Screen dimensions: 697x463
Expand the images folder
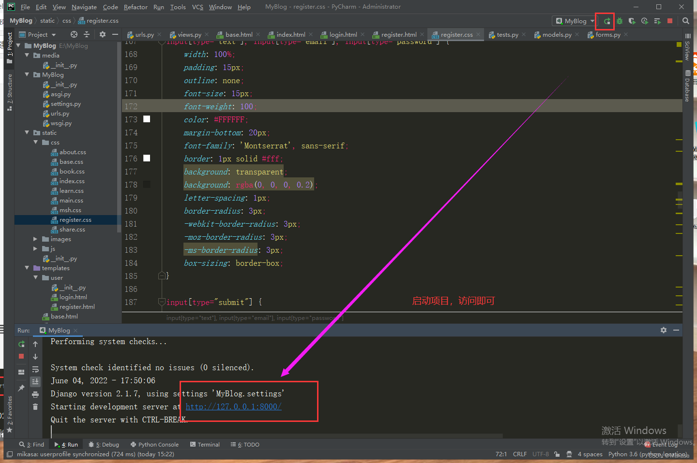point(35,239)
